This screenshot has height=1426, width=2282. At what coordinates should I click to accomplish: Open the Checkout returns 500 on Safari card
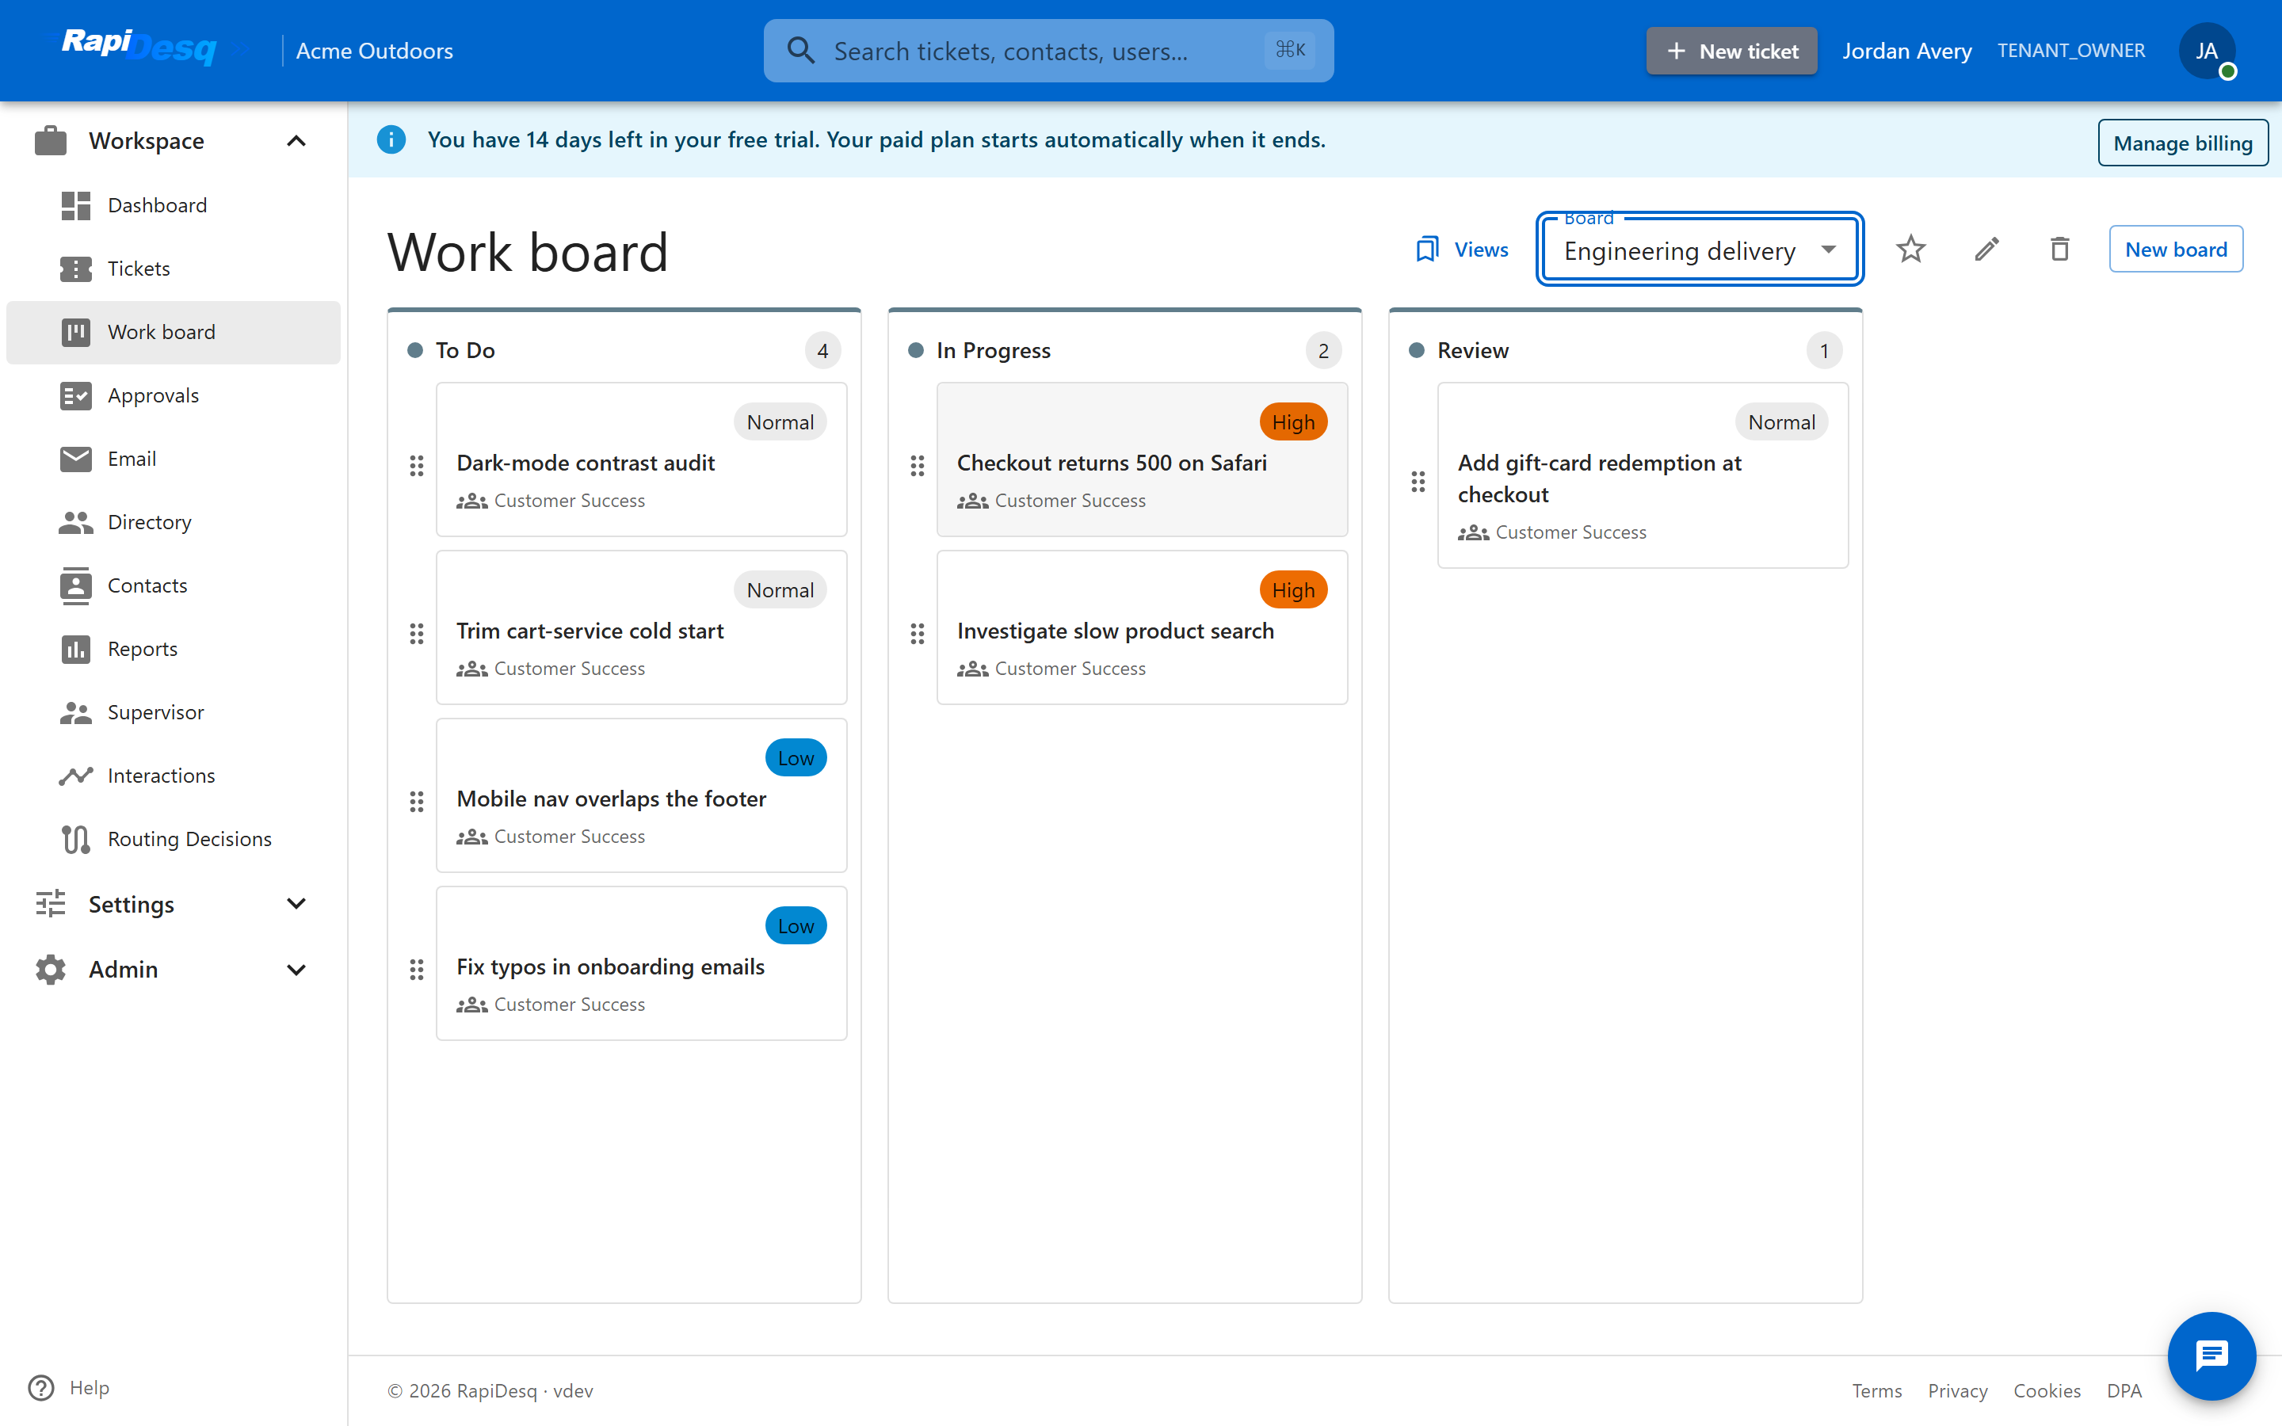[x=1142, y=459]
